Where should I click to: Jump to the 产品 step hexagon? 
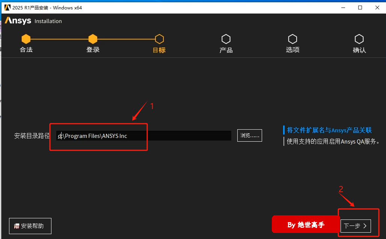coord(226,39)
